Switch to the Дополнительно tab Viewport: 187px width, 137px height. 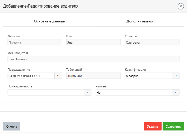point(140,21)
